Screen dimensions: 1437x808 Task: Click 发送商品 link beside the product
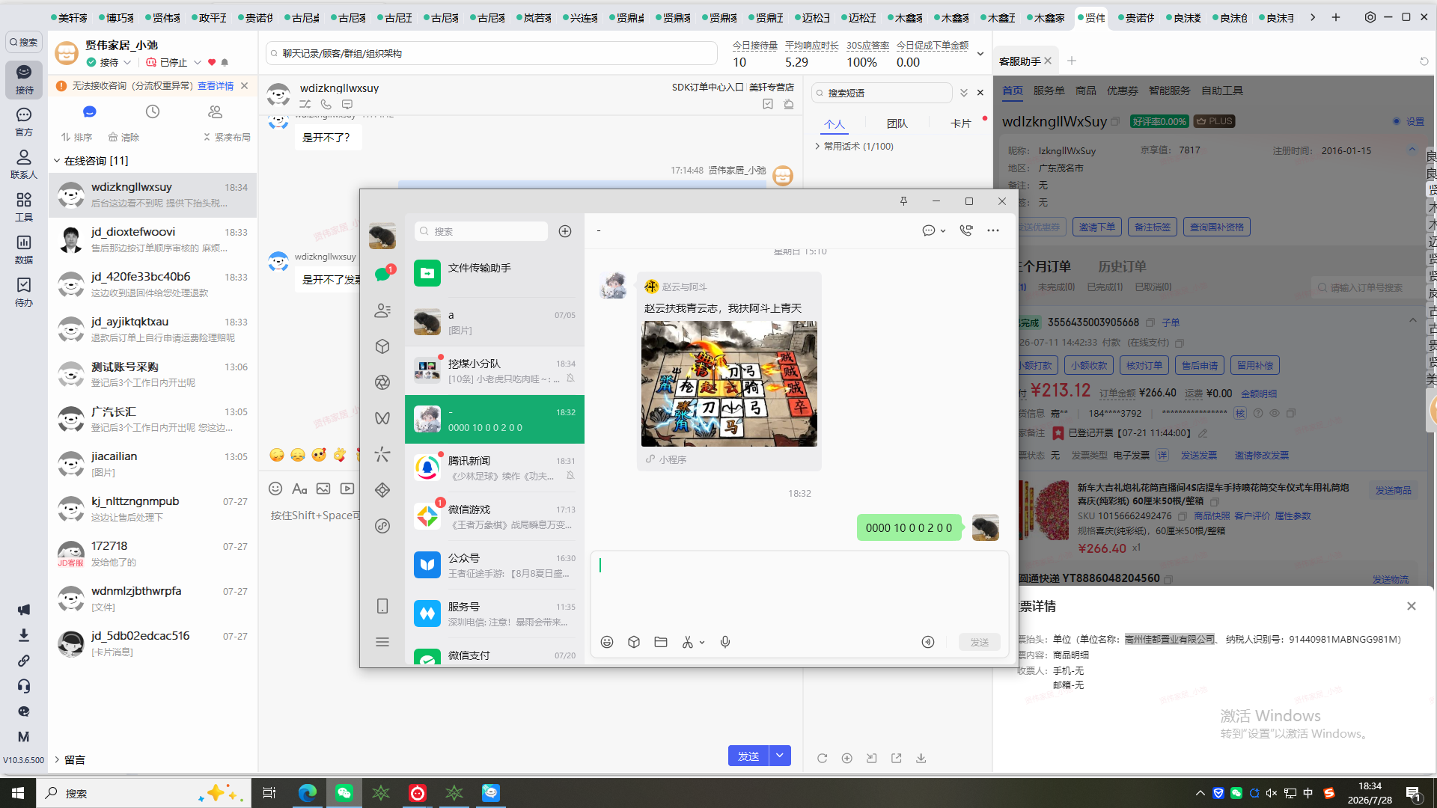pyautogui.click(x=1393, y=491)
